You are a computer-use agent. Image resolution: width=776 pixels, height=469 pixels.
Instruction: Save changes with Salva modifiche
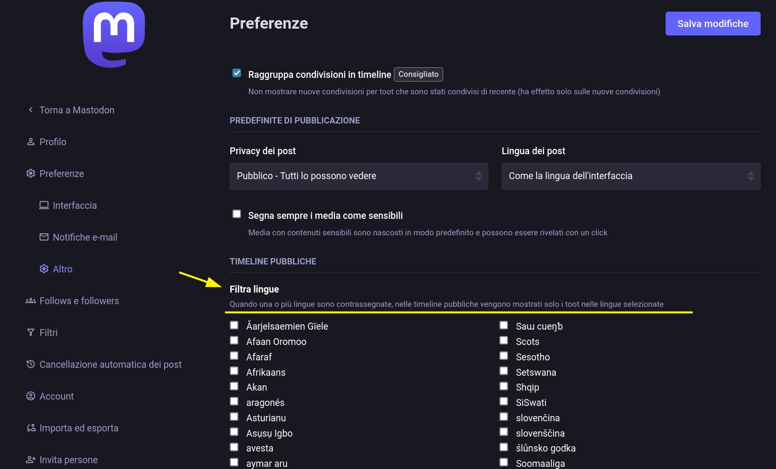(x=713, y=23)
